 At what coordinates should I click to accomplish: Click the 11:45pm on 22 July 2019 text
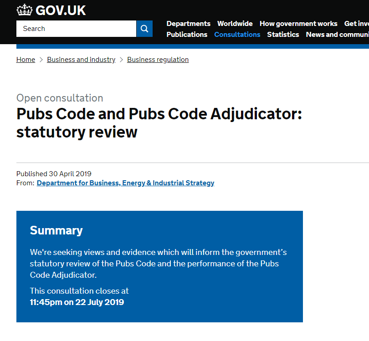click(77, 302)
